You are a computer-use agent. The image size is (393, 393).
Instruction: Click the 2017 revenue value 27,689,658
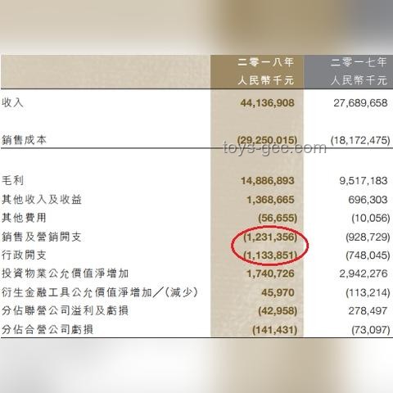(x=360, y=103)
